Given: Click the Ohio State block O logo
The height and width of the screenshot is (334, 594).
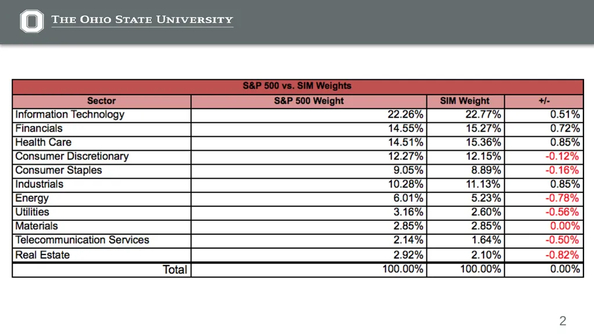Looking at the screenshot, I should [32, 21].
